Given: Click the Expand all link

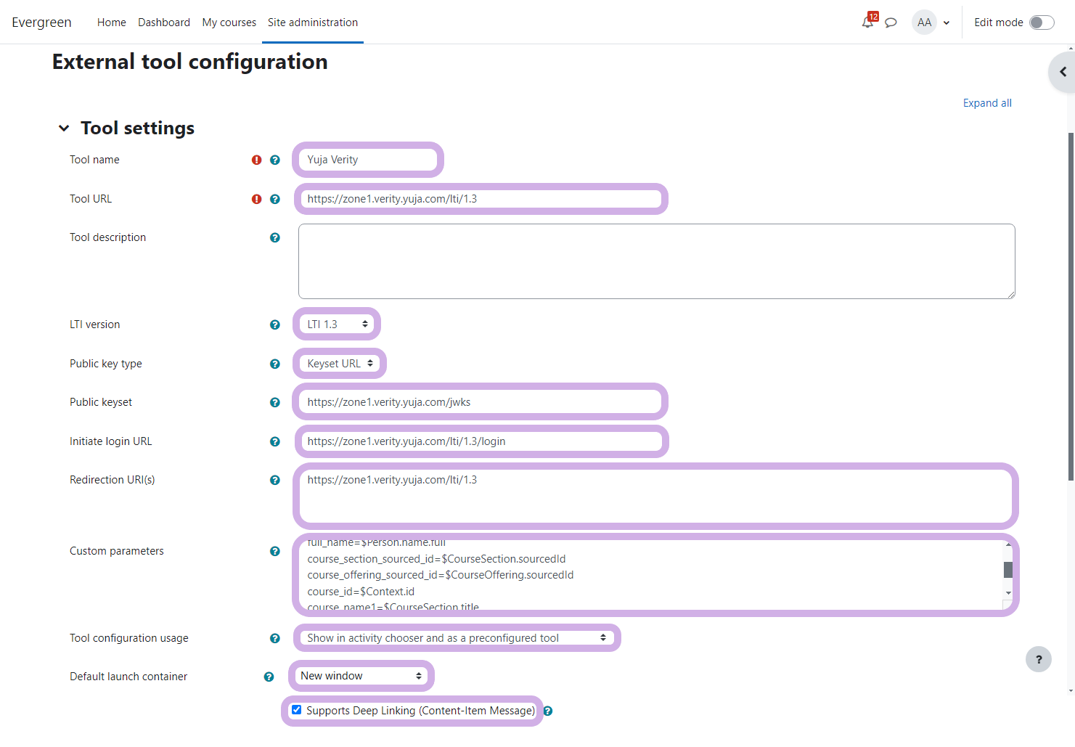Looking at the screenshot, I should (x=986, y=103).
